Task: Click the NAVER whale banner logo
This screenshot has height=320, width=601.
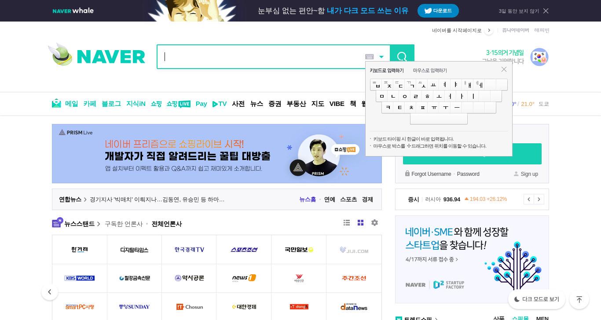Action: click(73, 11)
